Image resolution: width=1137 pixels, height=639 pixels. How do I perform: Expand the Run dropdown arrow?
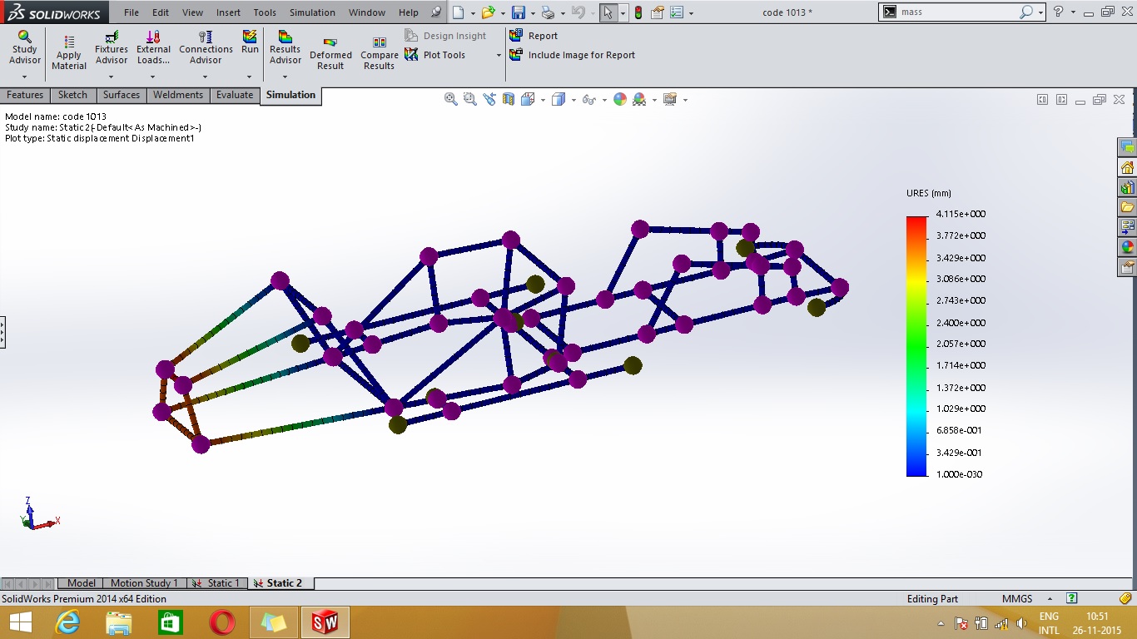[x=250, y=77]
